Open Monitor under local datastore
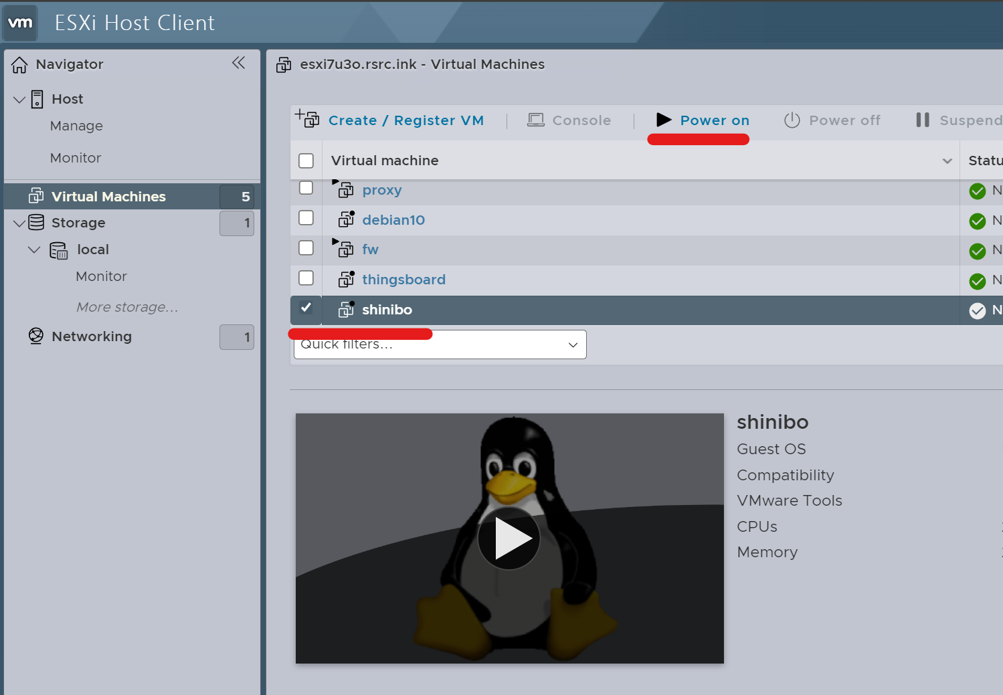Viewport: 1003px width, 695px height. click(101, 276)
